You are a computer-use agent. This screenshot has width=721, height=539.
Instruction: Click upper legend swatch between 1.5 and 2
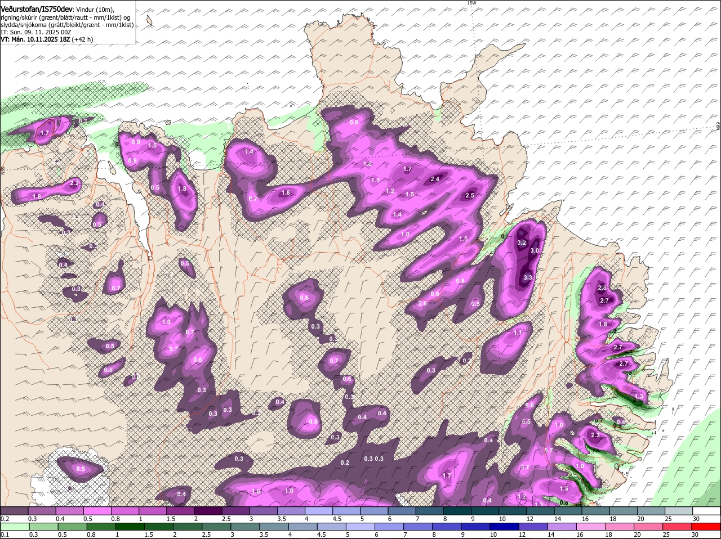coord(180,511)
